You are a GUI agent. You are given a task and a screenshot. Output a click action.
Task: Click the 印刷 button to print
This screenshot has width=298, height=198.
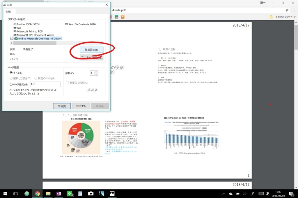pyautogui.click(x=62, y=106)
